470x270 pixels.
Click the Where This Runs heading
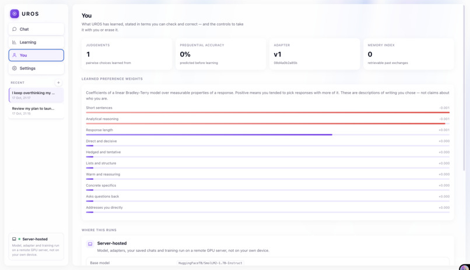[99, 230]
